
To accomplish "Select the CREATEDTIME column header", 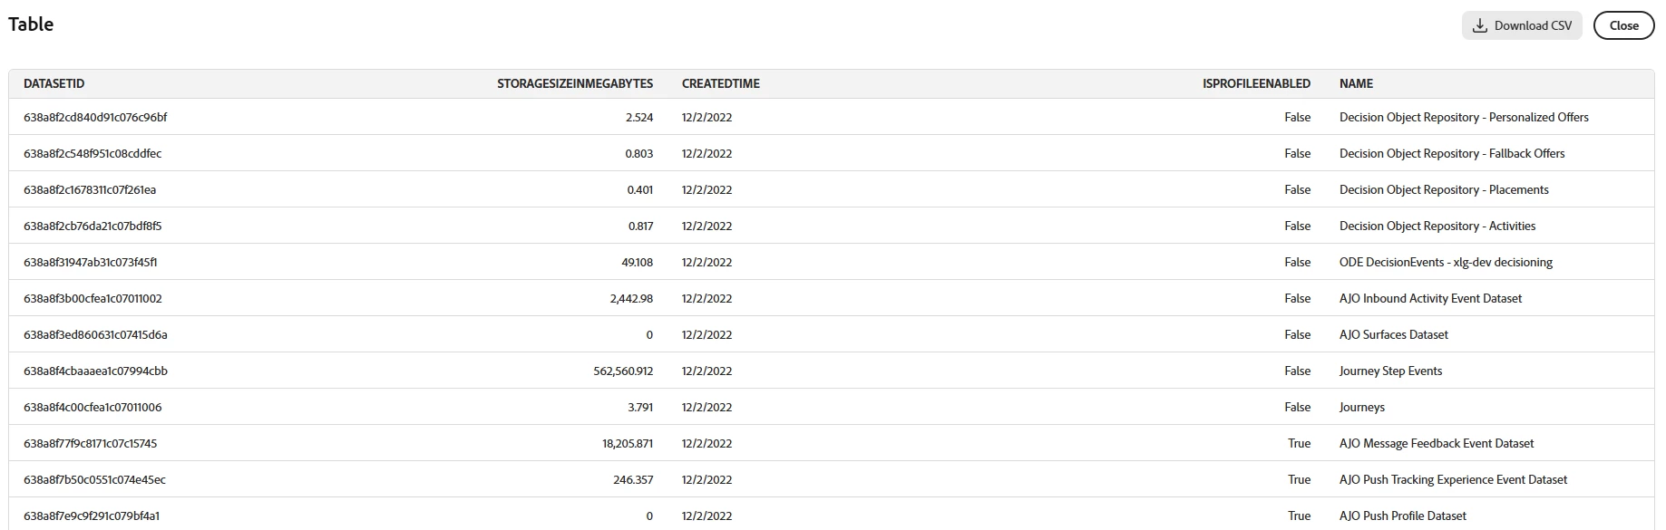I will [721, 83].
